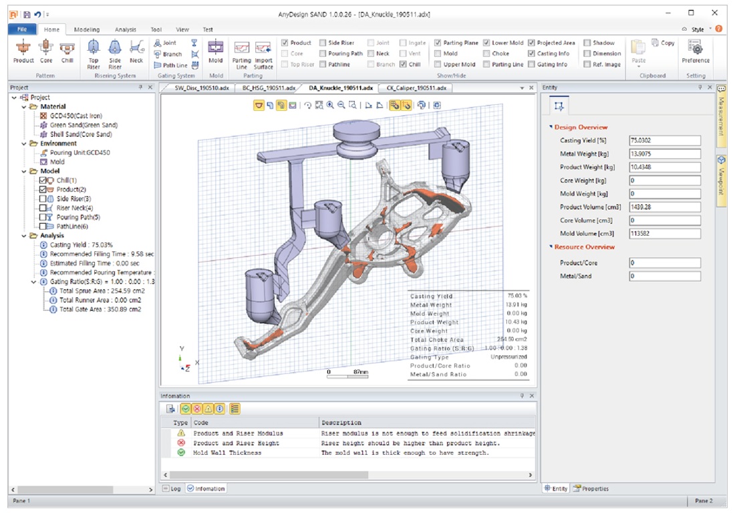Select the Product pattern tool in ribbon
The image size is (733, 515).
pyautogui.click(x=23, y=52)
